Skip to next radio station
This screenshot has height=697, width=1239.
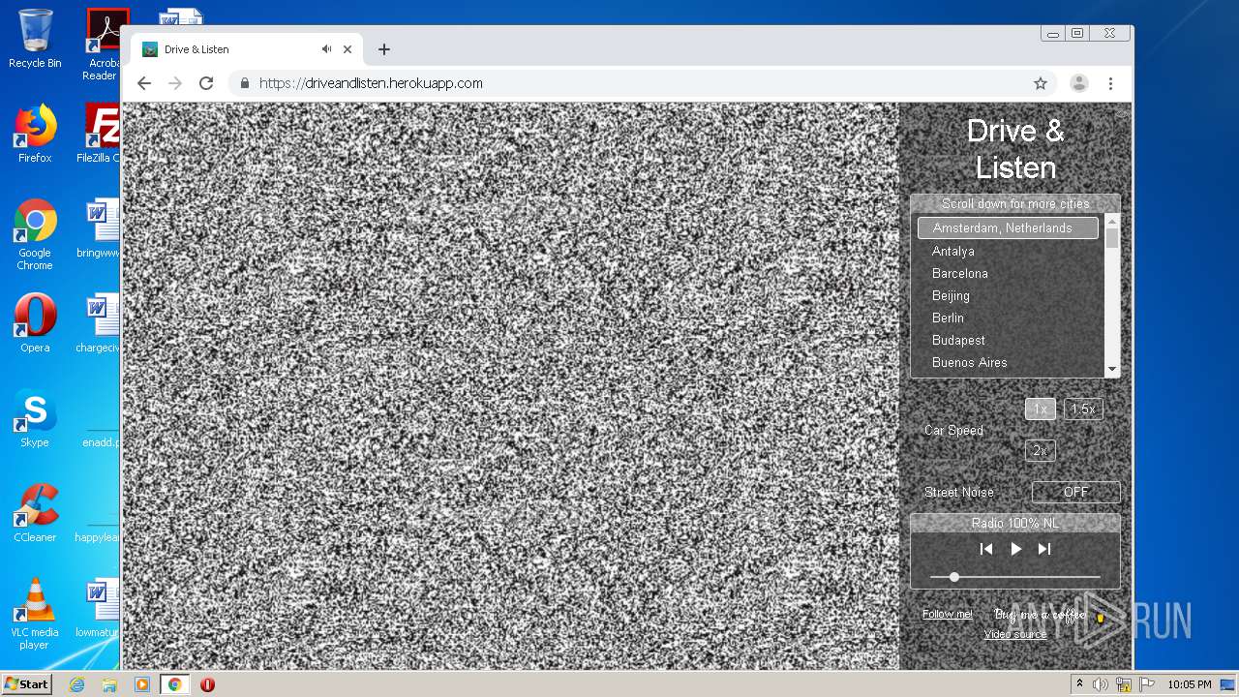[1044, 549]
